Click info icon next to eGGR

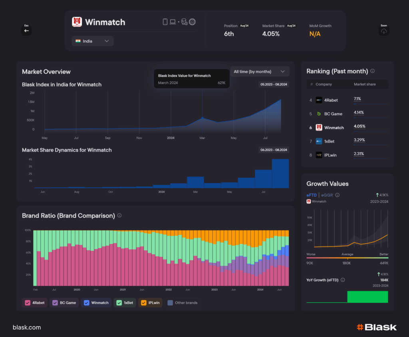[338, 195]
